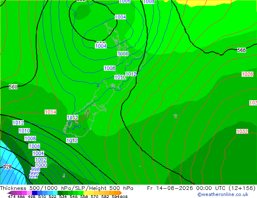257x198 pixels.
Task: Click the 568 black height contour label
Action: pos(242,50)
